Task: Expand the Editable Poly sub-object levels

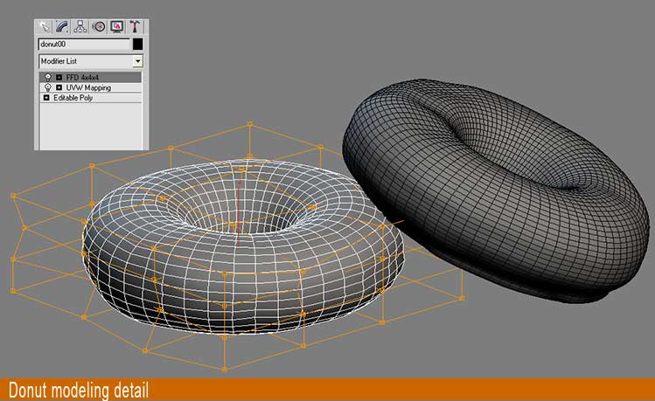Action: [x=46, y=98]
